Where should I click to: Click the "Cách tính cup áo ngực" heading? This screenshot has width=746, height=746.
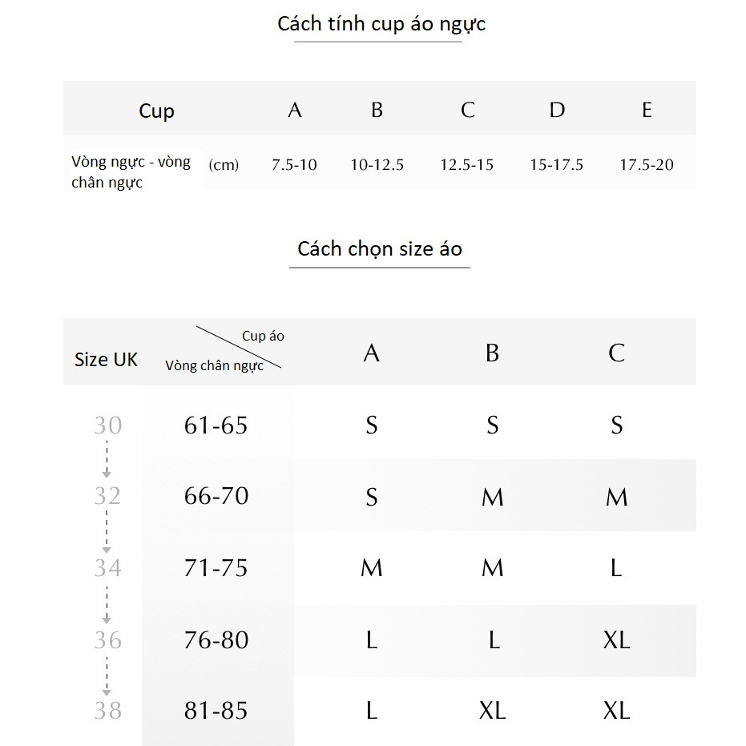coord(381,24)
